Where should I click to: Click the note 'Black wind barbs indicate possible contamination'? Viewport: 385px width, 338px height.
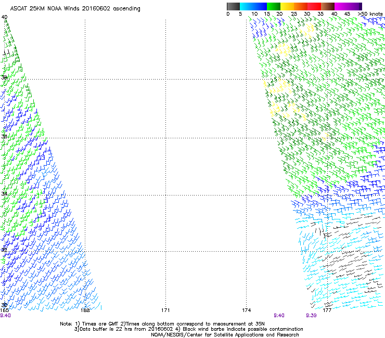pyautogui.click(x=242, y=329)
